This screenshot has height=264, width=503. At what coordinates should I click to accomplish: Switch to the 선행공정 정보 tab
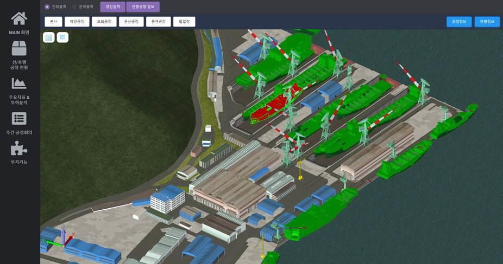coord(143,7)
